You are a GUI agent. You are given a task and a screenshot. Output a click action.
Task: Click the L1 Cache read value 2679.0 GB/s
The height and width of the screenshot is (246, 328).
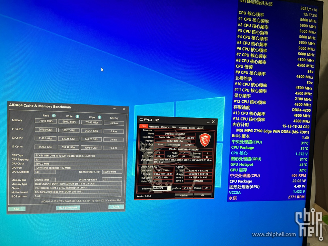click(46, 130)
